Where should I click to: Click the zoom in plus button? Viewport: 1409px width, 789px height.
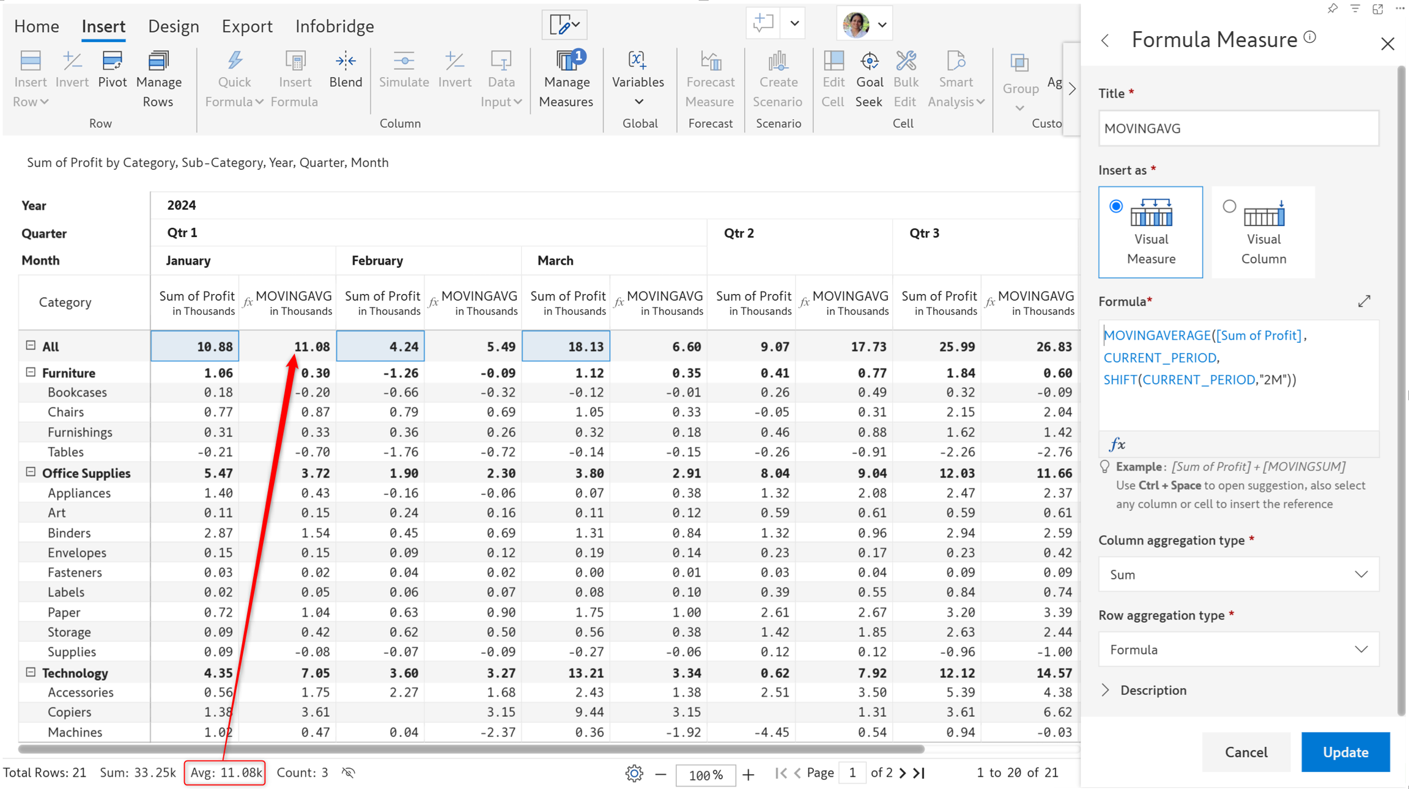[749, 774]
